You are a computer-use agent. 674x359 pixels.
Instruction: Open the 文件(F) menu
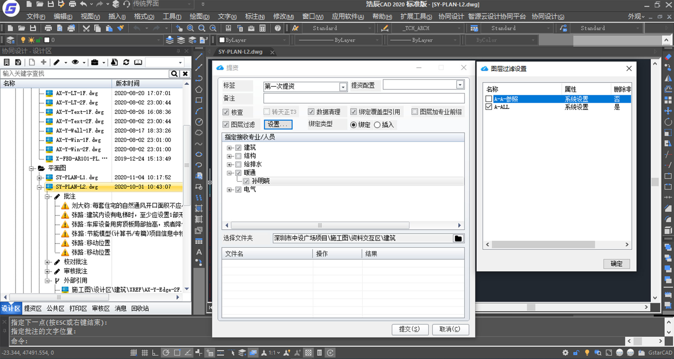coord(36,17)
